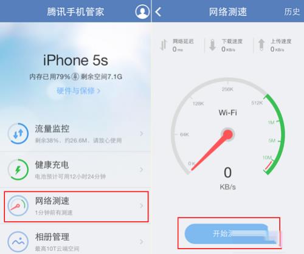Tap the back arrow in 网络测速 header

pyautogui.click(x=158, y=12)
